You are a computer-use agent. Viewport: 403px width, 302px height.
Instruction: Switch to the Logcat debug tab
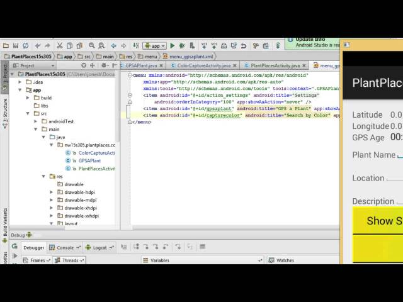pyautogui.click(x=99, y=247)
